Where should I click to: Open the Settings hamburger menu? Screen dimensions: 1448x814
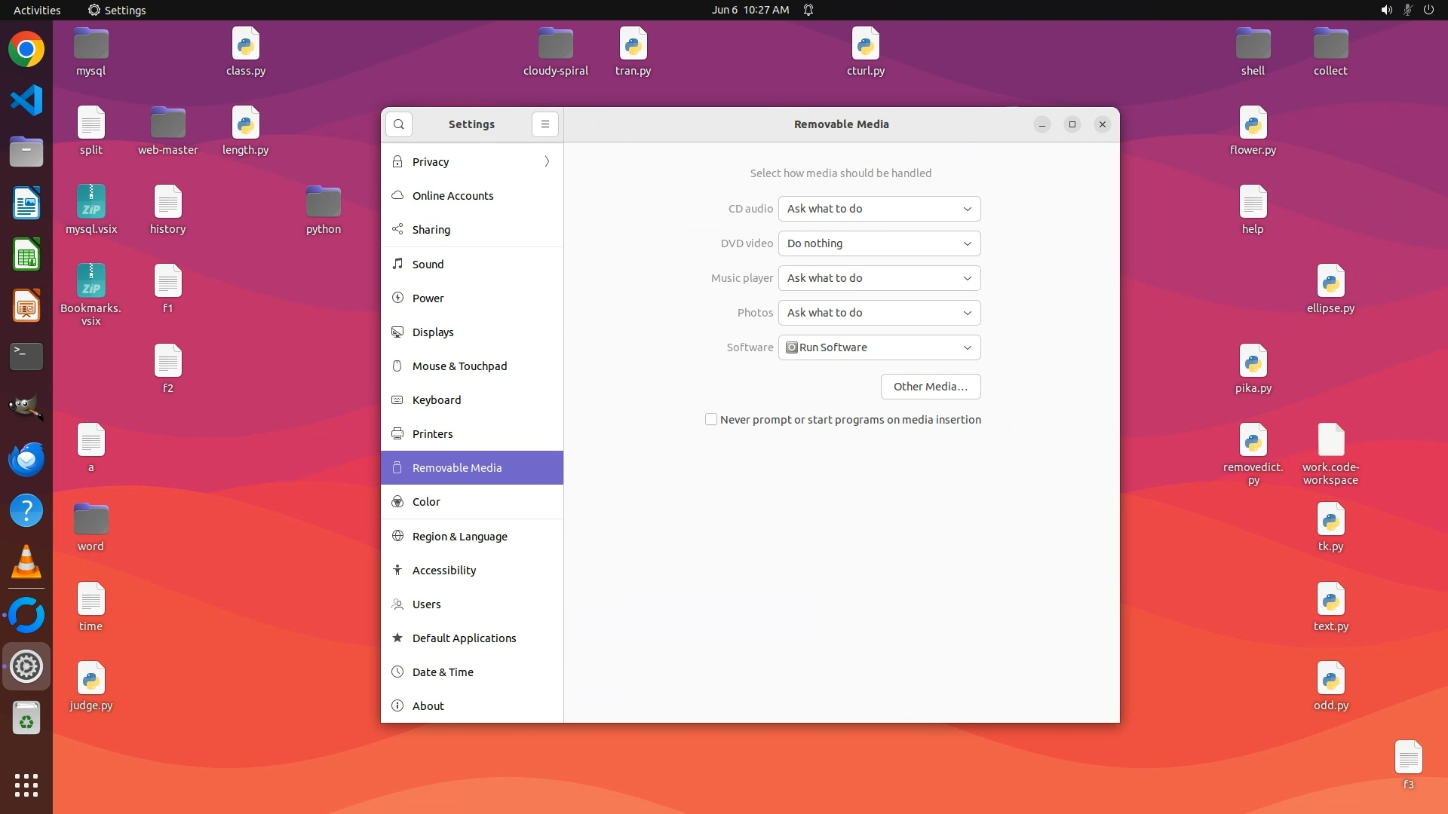click(545, 124)
